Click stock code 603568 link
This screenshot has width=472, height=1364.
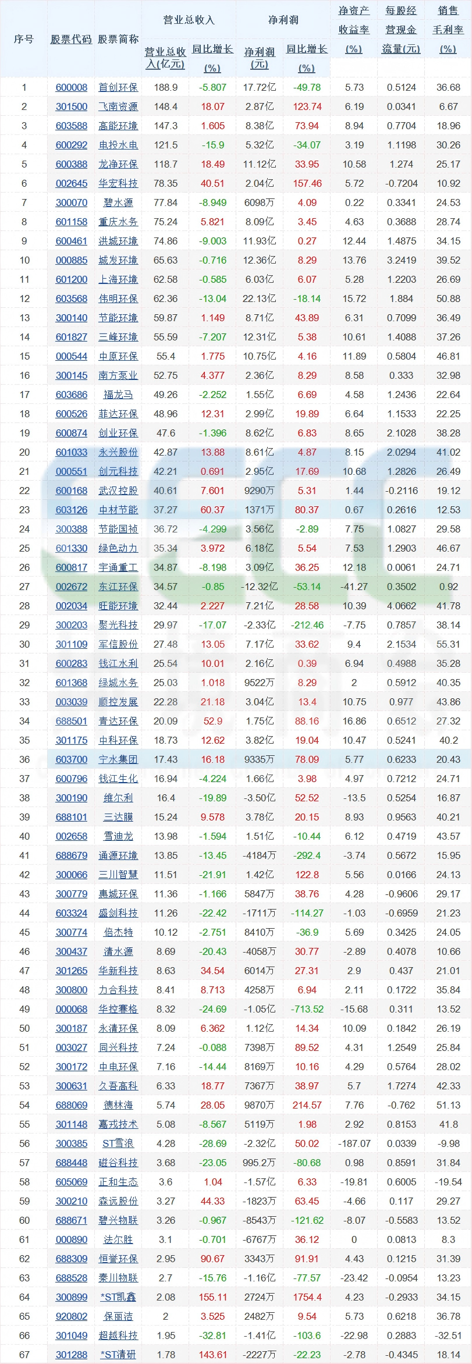coord(72,299)
